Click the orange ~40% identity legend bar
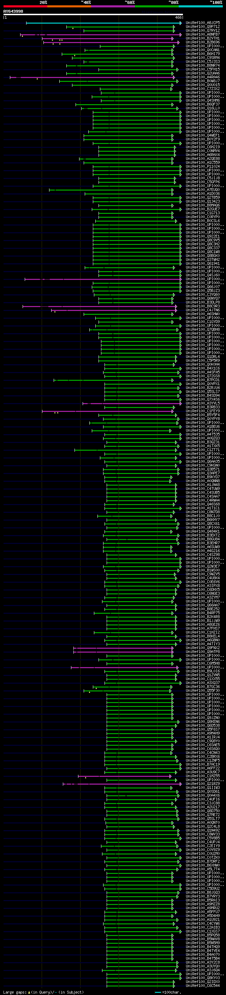This screenshot has height=995, width=226. 69,6
